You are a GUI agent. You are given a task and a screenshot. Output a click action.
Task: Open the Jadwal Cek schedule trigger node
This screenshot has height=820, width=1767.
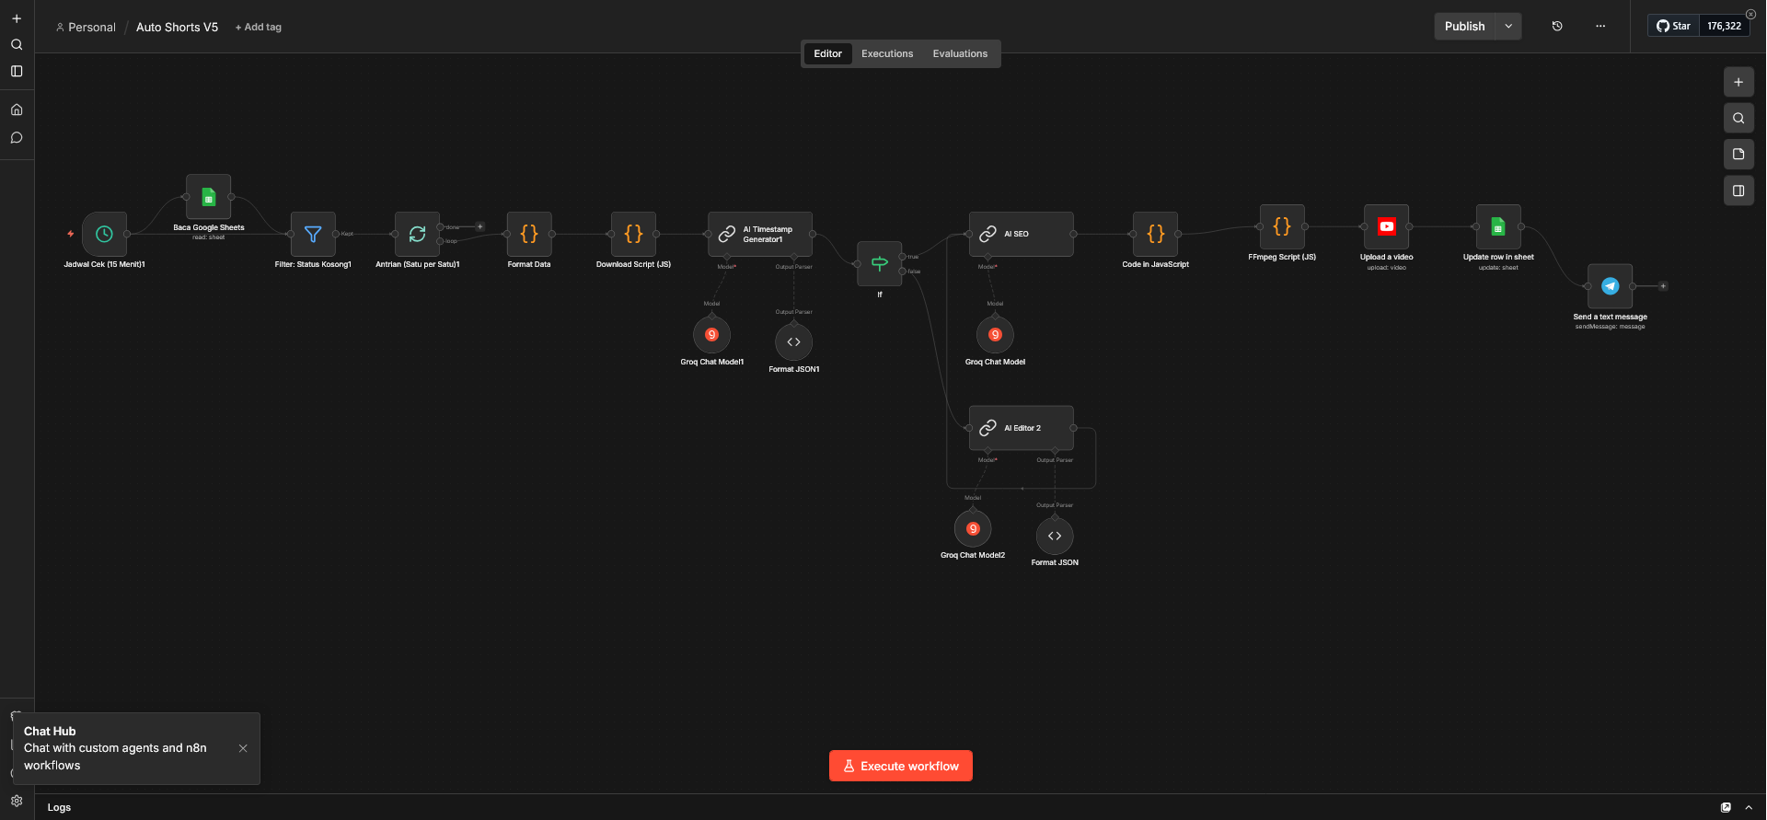pos(104,235)
